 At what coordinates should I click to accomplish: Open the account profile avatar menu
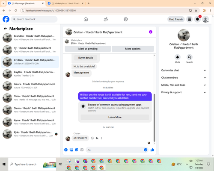pos(205,19)
